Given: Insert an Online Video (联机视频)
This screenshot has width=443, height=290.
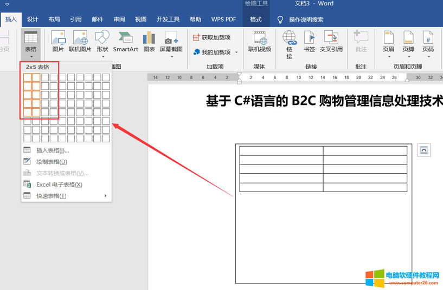Looking at the screenshot, I should pos(259,42).
